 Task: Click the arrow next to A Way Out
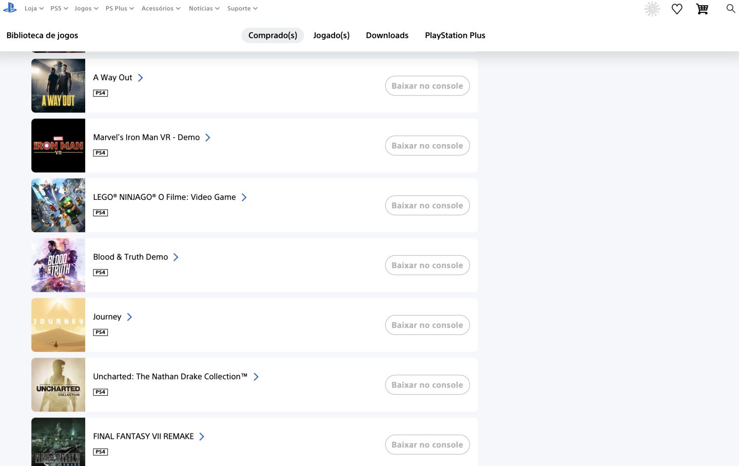coord(140,78)
